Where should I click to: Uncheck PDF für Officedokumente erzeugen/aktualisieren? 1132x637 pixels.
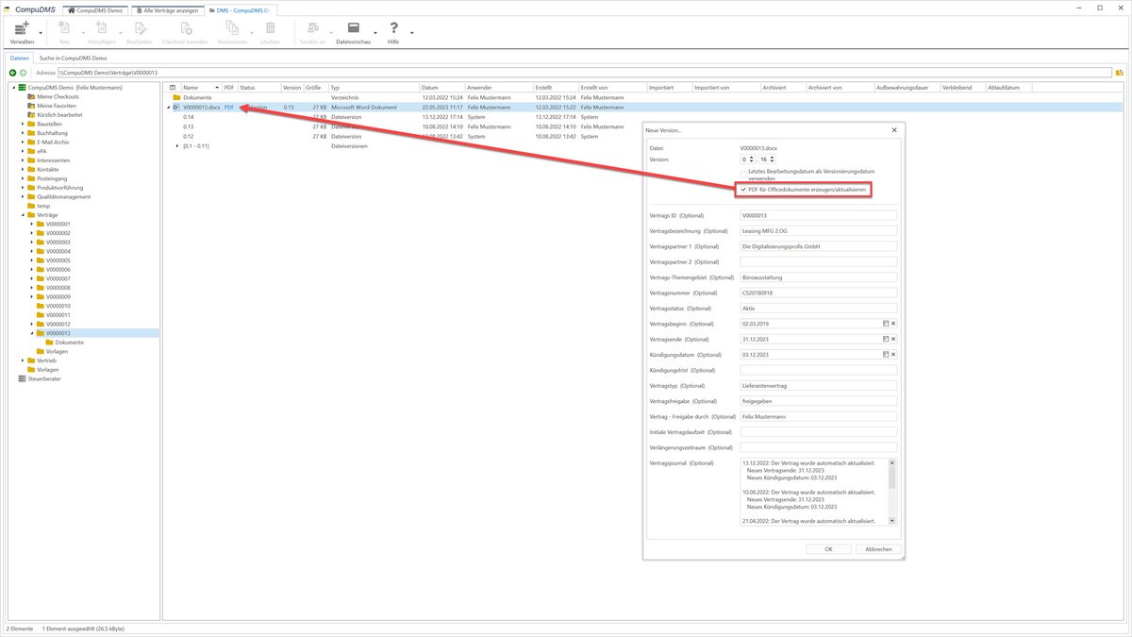743,190
